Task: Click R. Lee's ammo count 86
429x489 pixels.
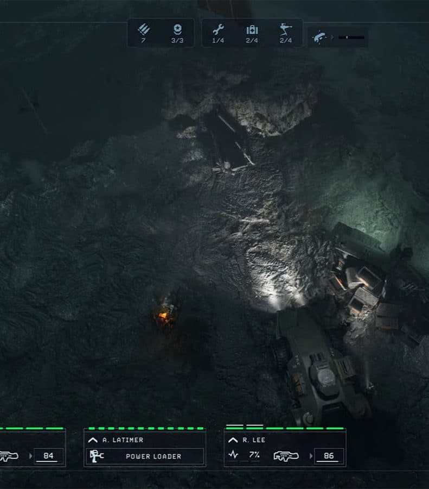Action: point(329,456)
